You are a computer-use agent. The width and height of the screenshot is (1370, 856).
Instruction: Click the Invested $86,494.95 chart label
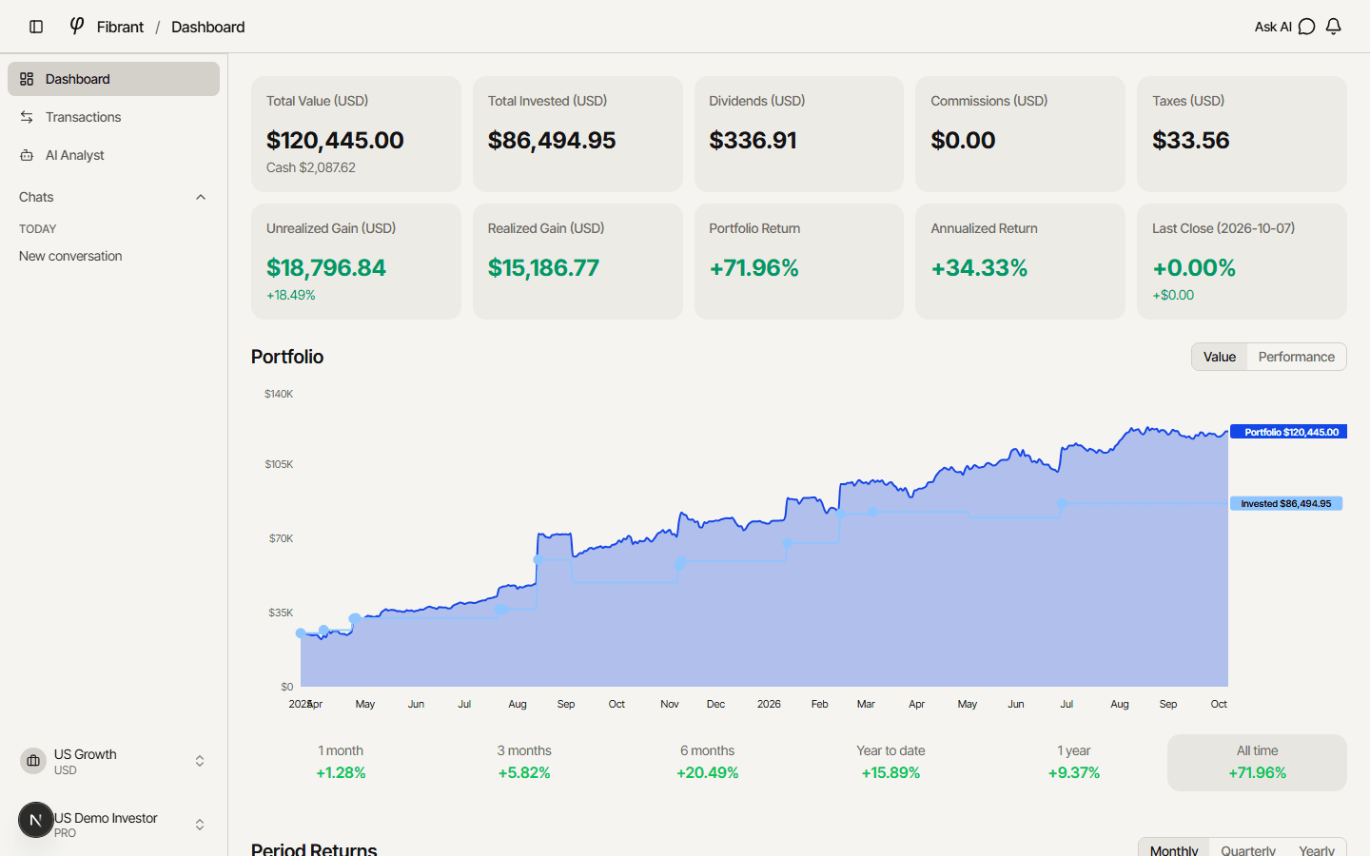pyautogui.click(x=1286, y=503)
